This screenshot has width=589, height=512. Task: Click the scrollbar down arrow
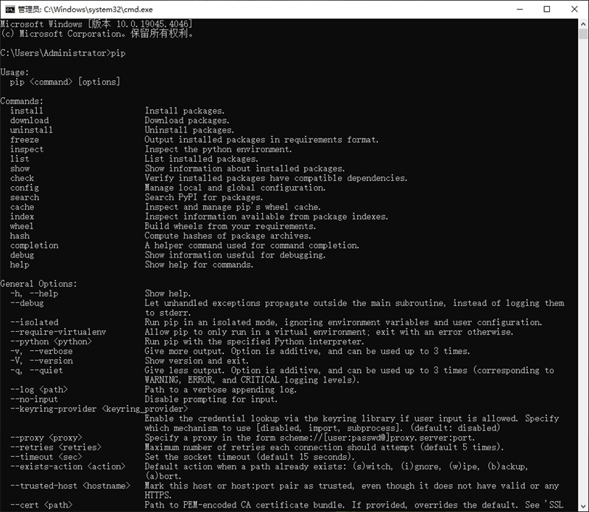click(583, 506)
